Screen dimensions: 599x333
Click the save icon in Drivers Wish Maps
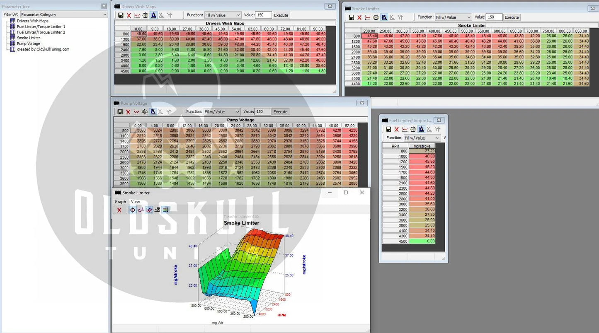click(121, 15)
